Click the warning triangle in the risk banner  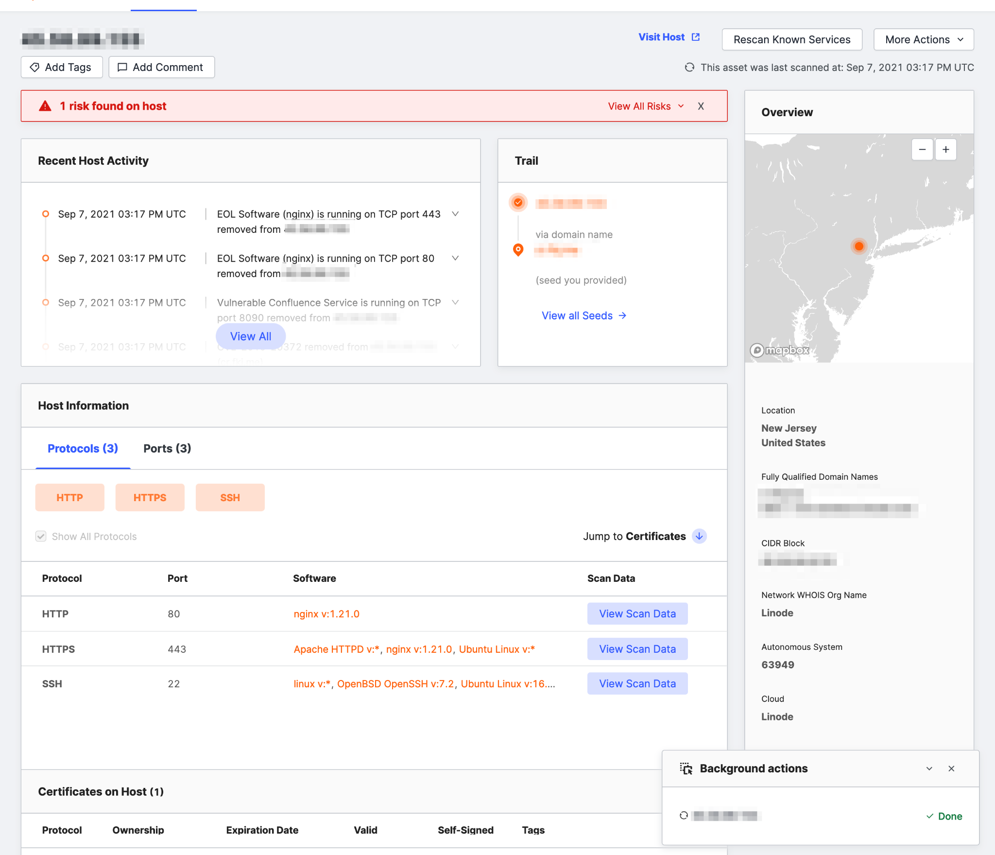pyautogui.click(x=45, y=105)
